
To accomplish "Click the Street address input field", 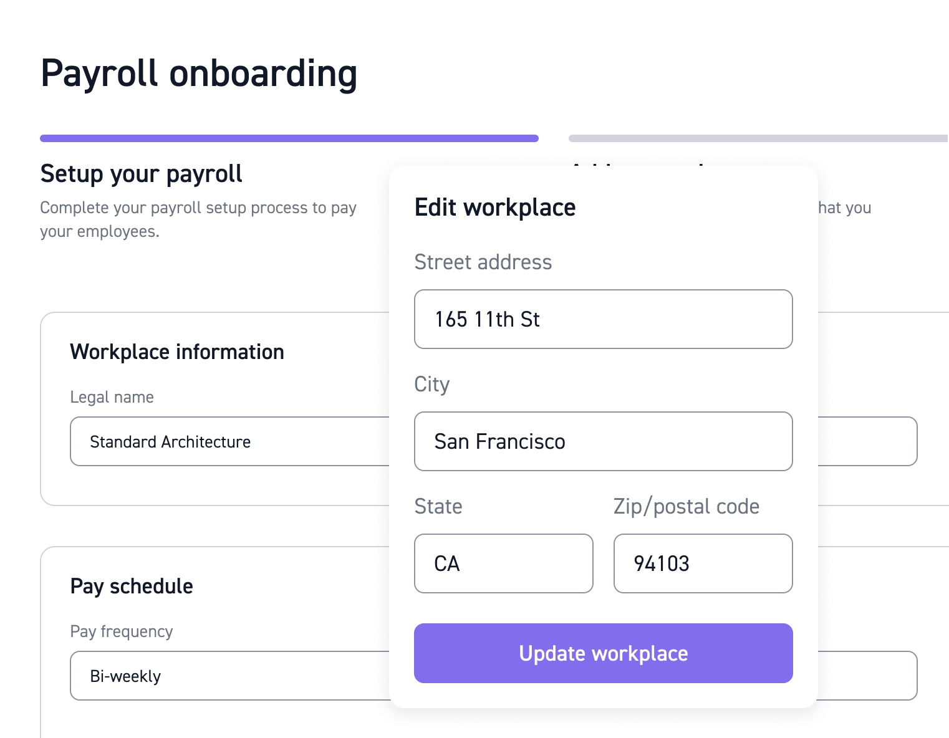I will (x=603, y=319).
